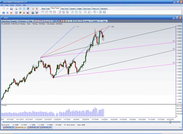Click the globe icon in main toolbar
Viewport: 183px width, 134px height.
[33, 13]
